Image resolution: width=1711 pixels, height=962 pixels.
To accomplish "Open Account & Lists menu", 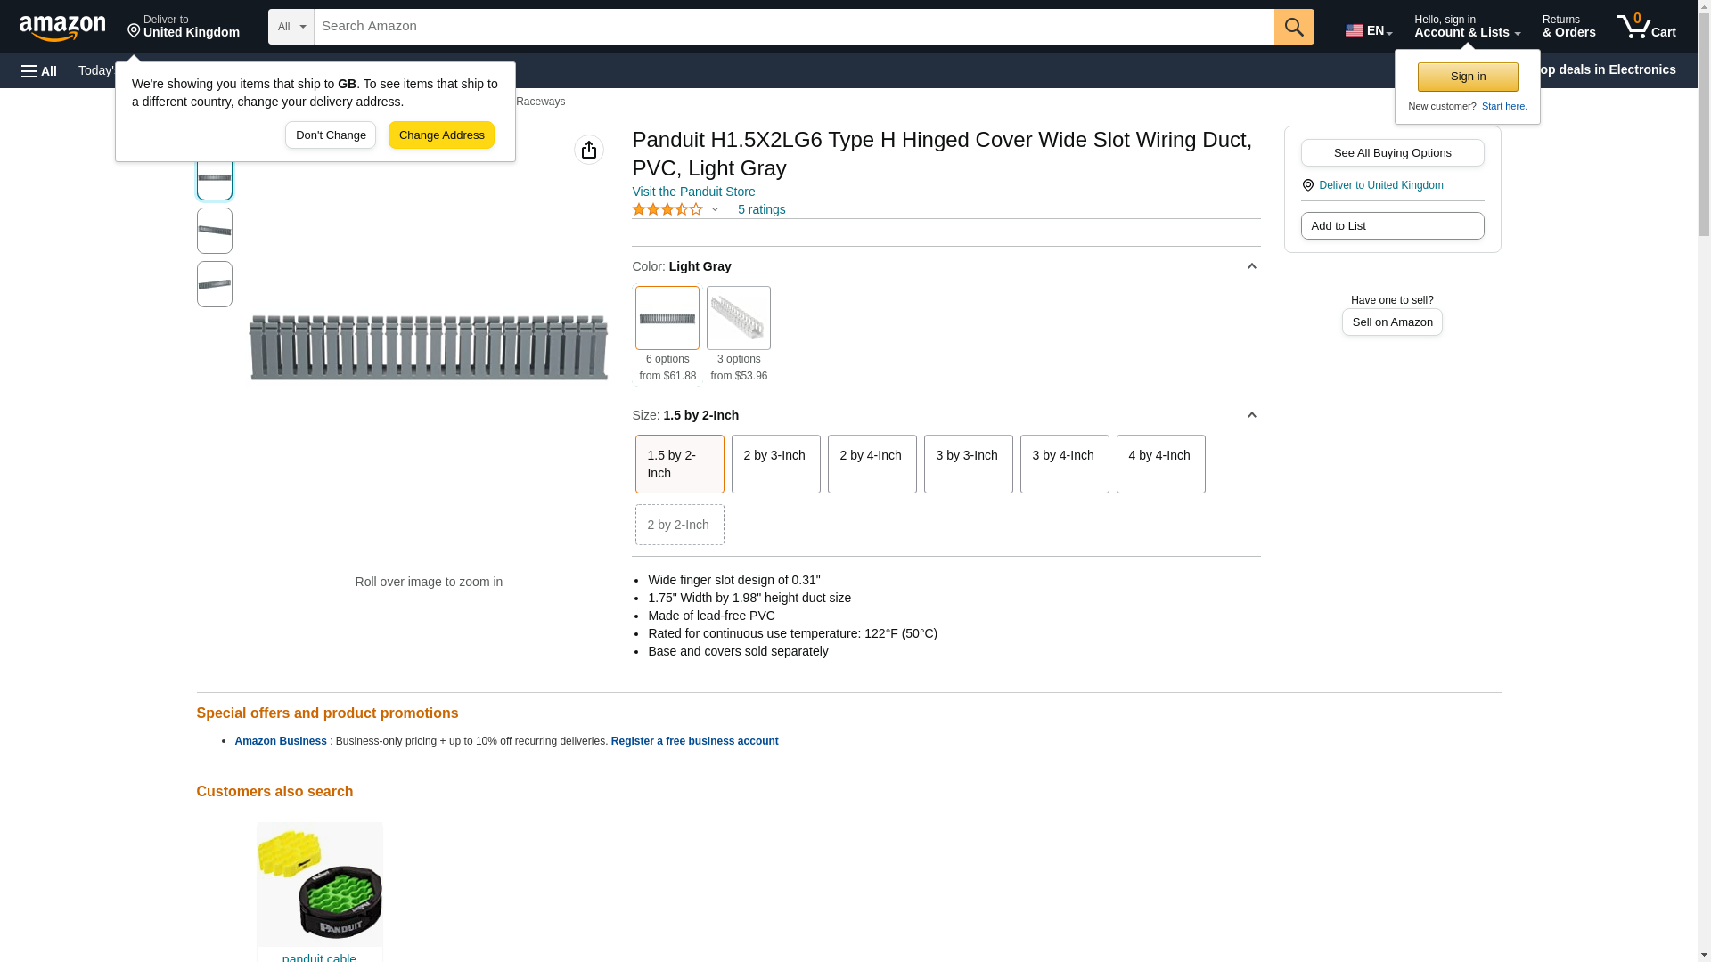I will point(1466,27).
